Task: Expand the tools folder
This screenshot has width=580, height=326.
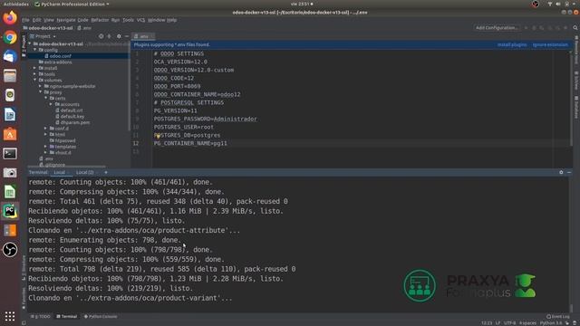Action: [35, 74]
